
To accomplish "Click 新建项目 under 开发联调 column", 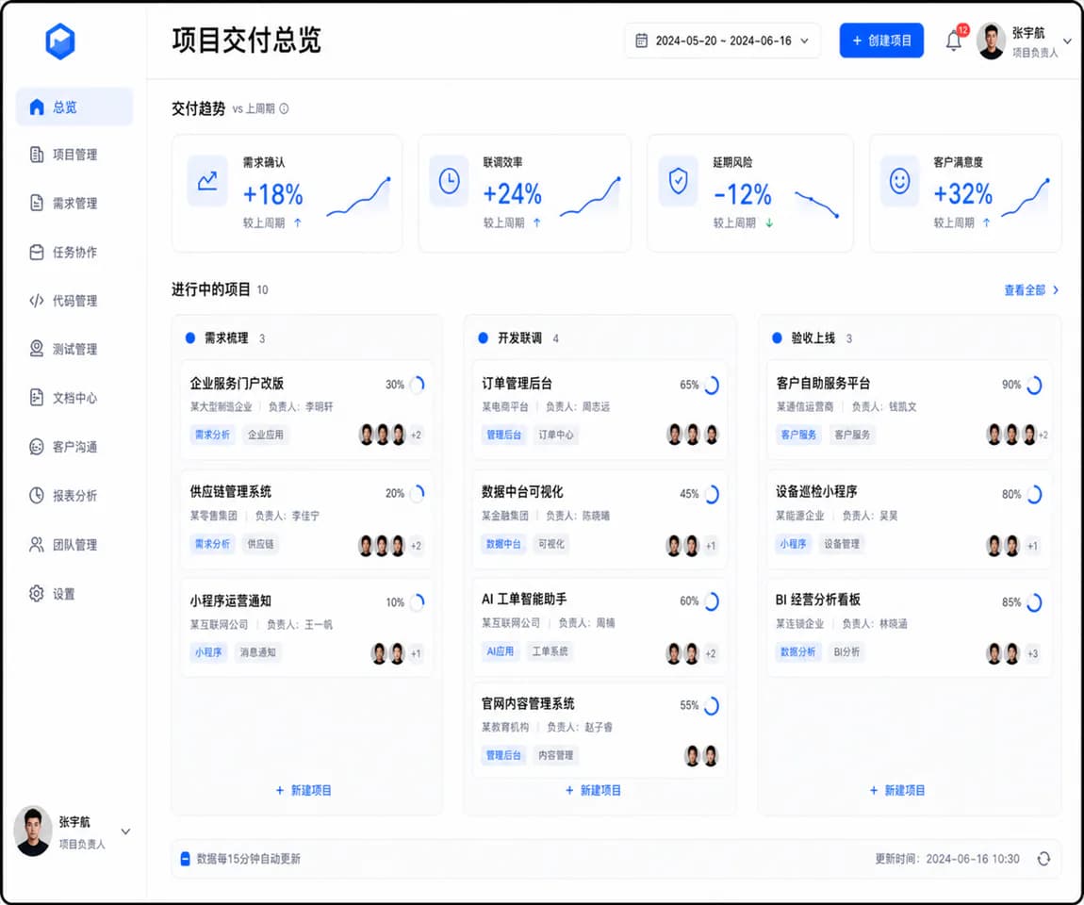I will (x=593, y=790).
